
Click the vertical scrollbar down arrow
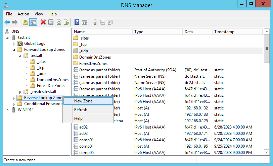coord(267,153)
